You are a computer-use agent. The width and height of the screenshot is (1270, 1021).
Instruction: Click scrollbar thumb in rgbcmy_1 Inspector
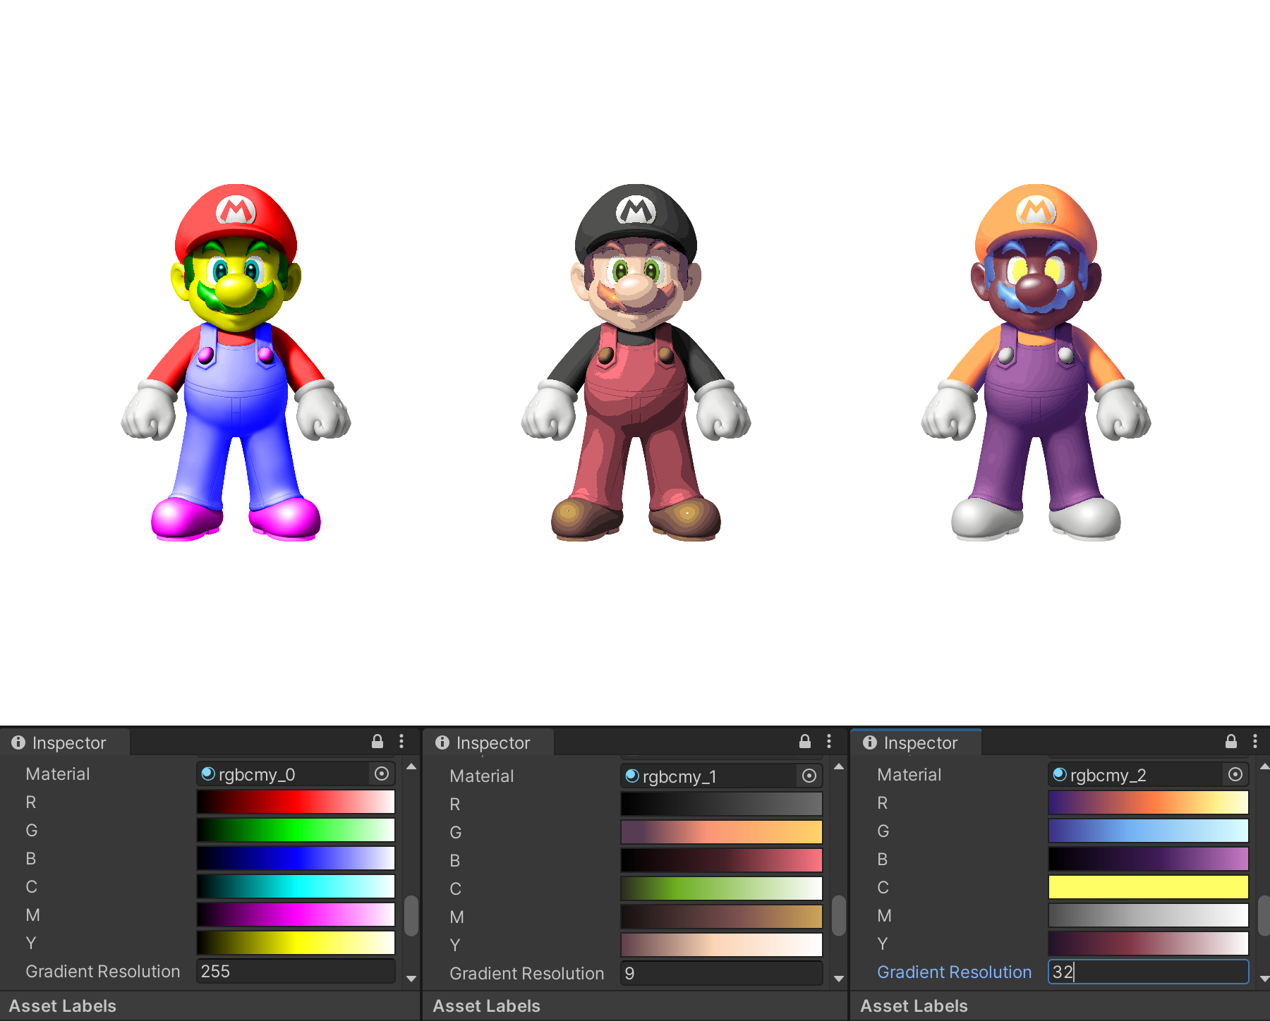[x=839, y=915]
